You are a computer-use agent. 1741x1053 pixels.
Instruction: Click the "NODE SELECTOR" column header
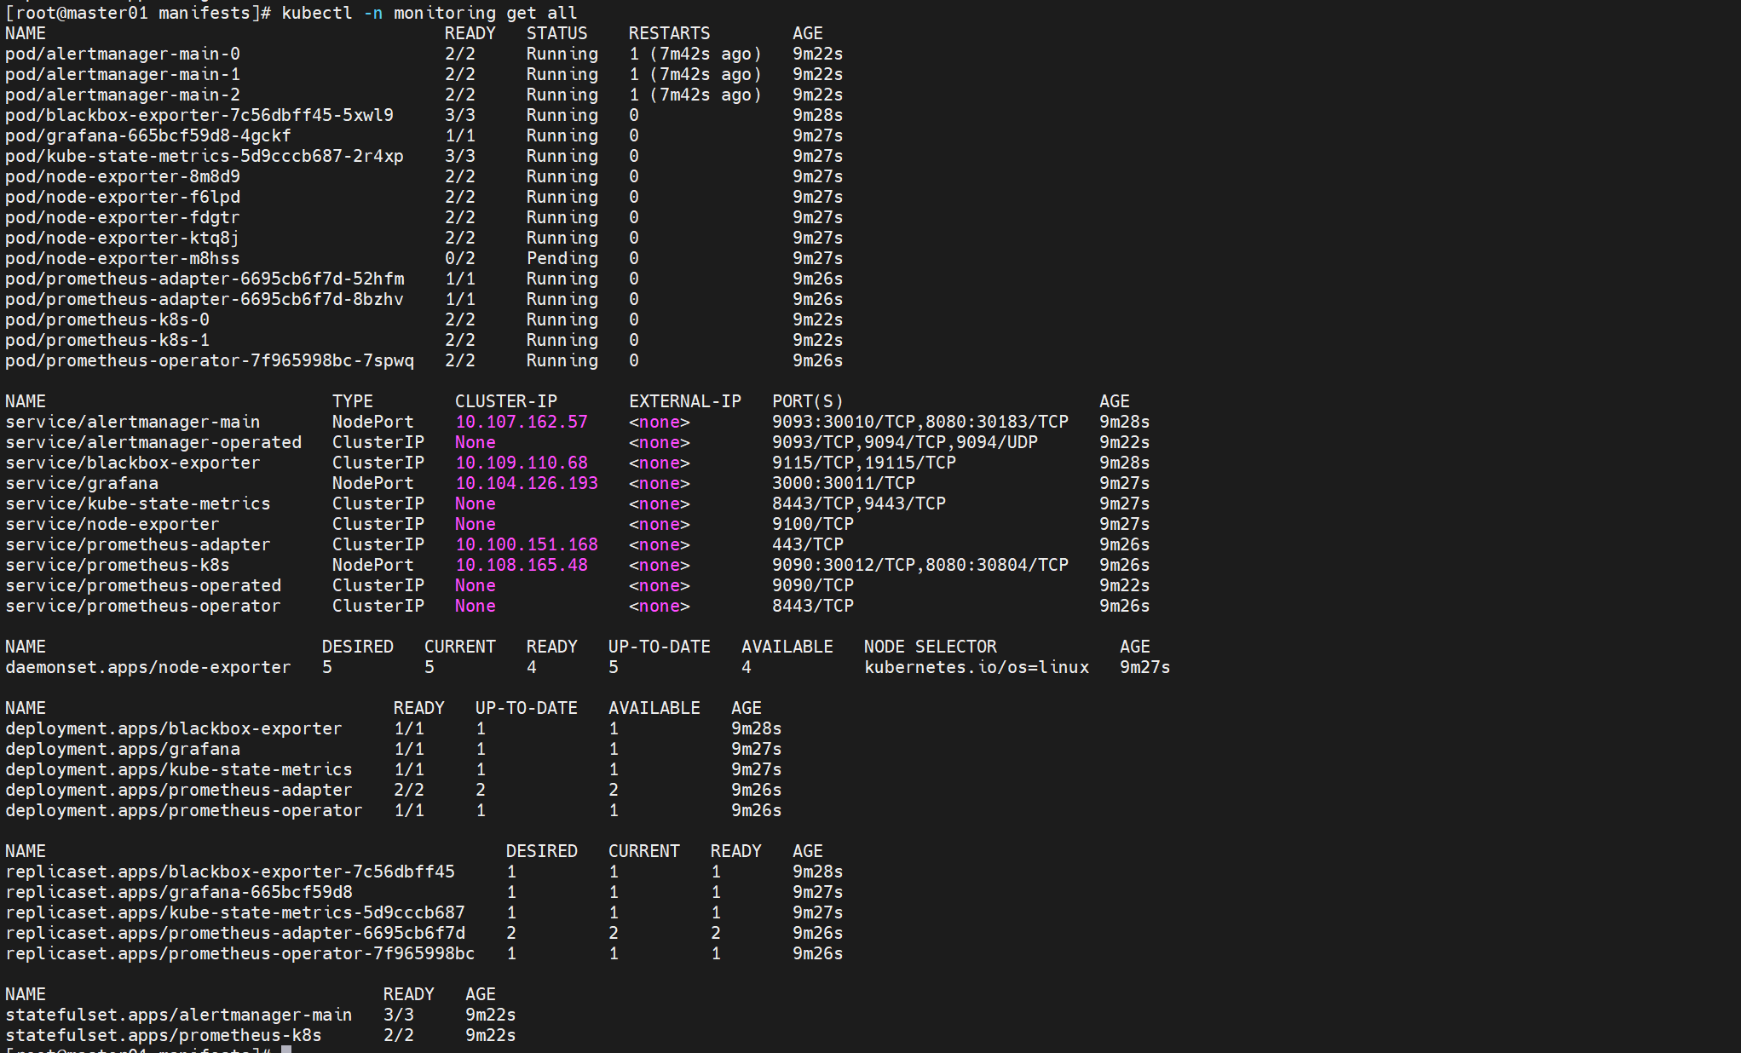[931, 647]
